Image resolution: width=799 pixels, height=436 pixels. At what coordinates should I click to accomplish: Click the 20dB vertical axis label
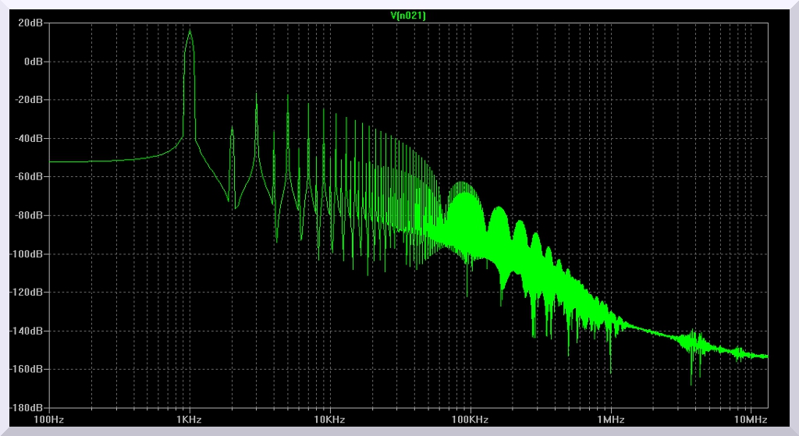30,23
